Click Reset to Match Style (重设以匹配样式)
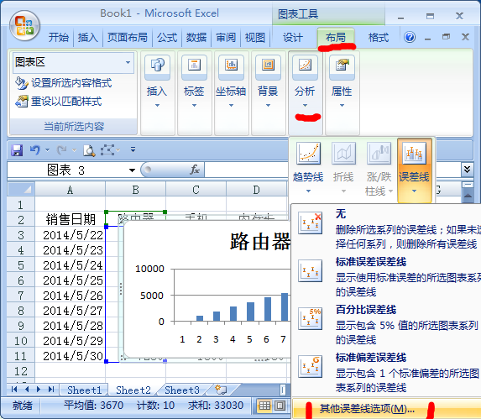The image size is (481, 419). pos(60,102)
